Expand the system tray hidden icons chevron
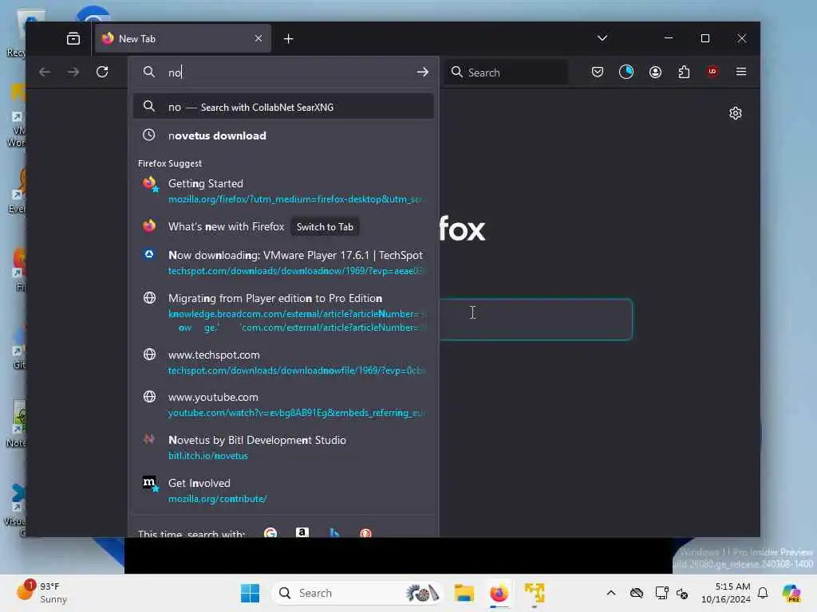This screenshot has height=612, width=817. 611,593
